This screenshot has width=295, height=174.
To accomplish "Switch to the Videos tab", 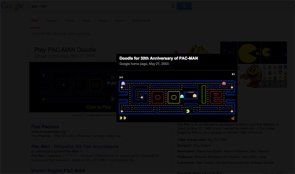I will [x=70, y=20].
